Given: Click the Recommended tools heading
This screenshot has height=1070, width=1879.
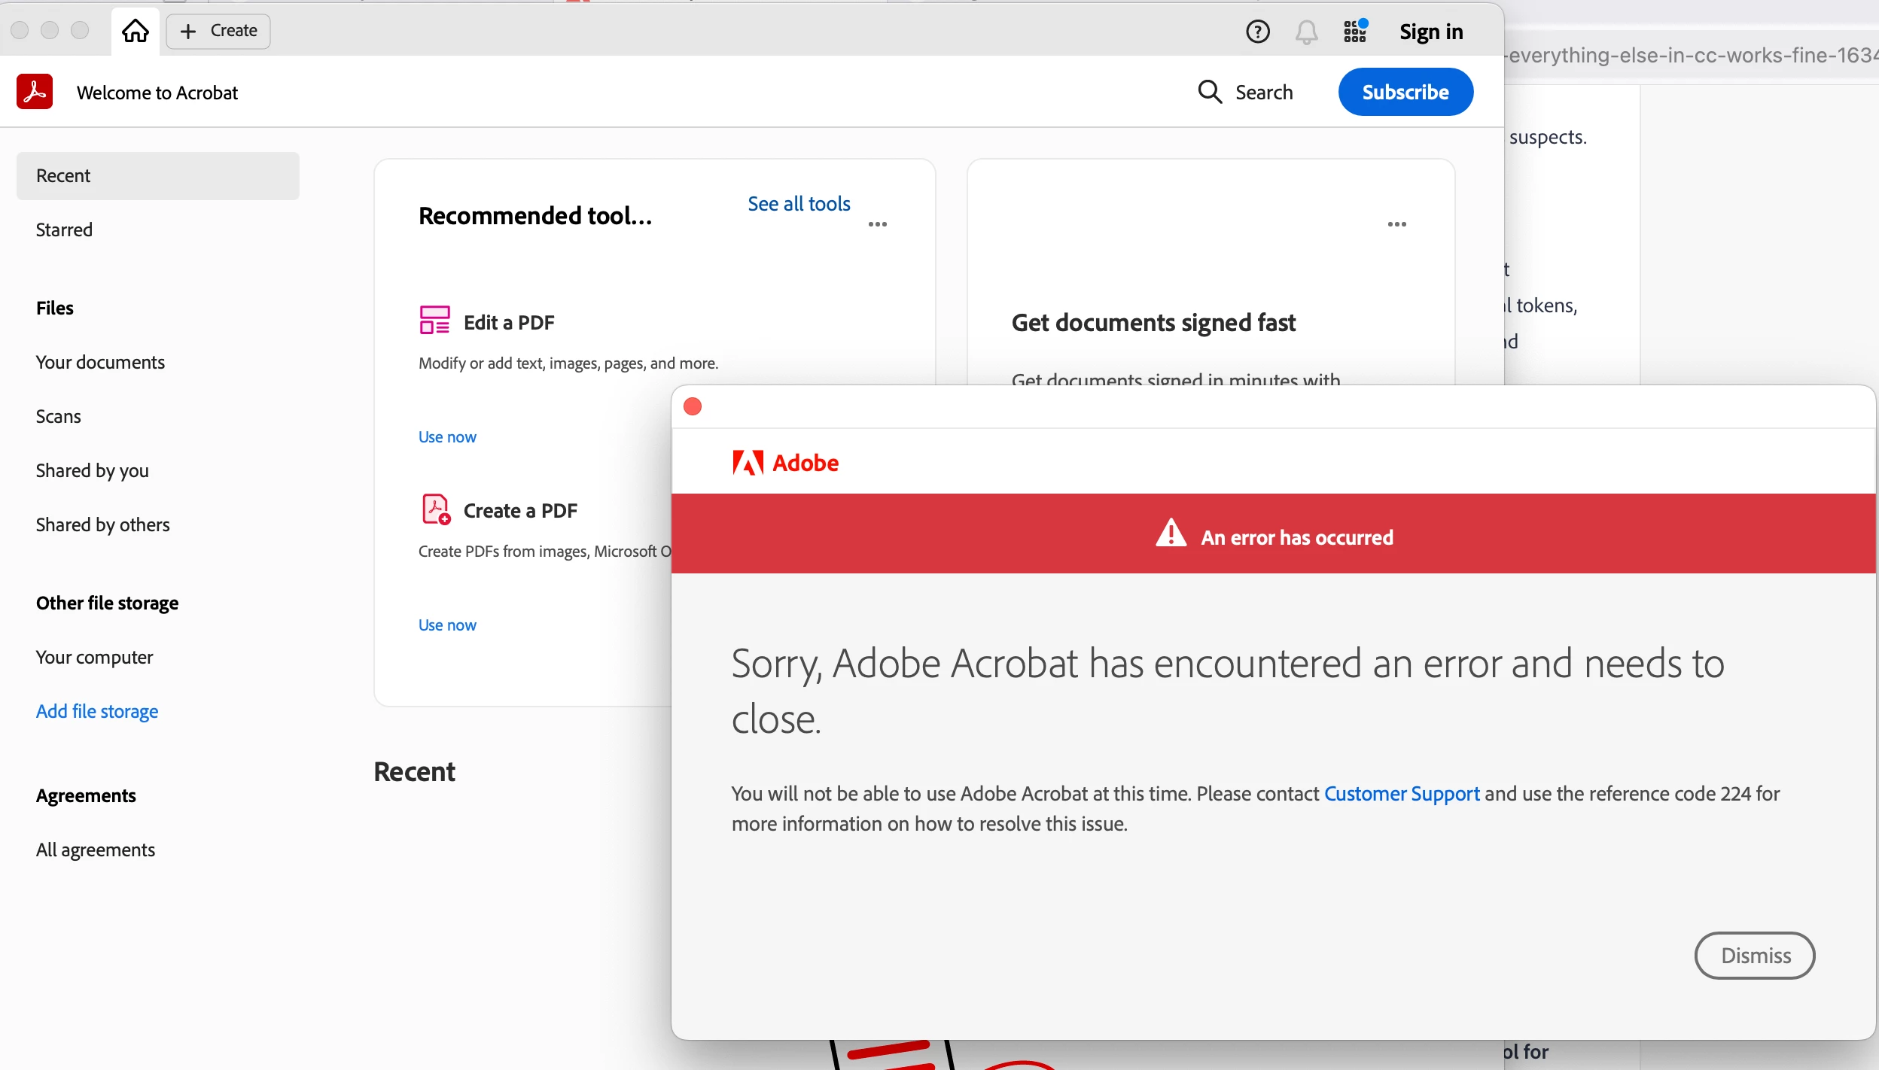Looking at the screenshot, I should tap(535, 216).
